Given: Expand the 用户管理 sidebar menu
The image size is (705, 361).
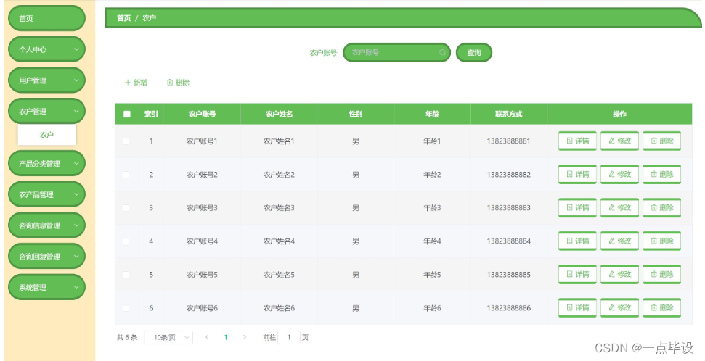Looking at the screenshot, I should click(x=46, y=80).
